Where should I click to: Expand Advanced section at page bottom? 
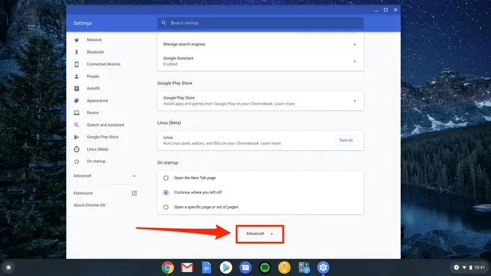pos(259,234)
